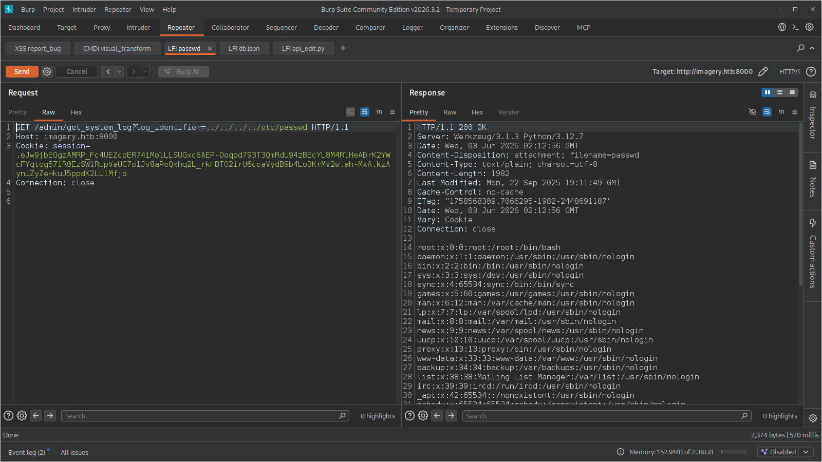Screen dimensions: 822x462
Task: Open response search settings gear
Action: click(x=423, y=416)
